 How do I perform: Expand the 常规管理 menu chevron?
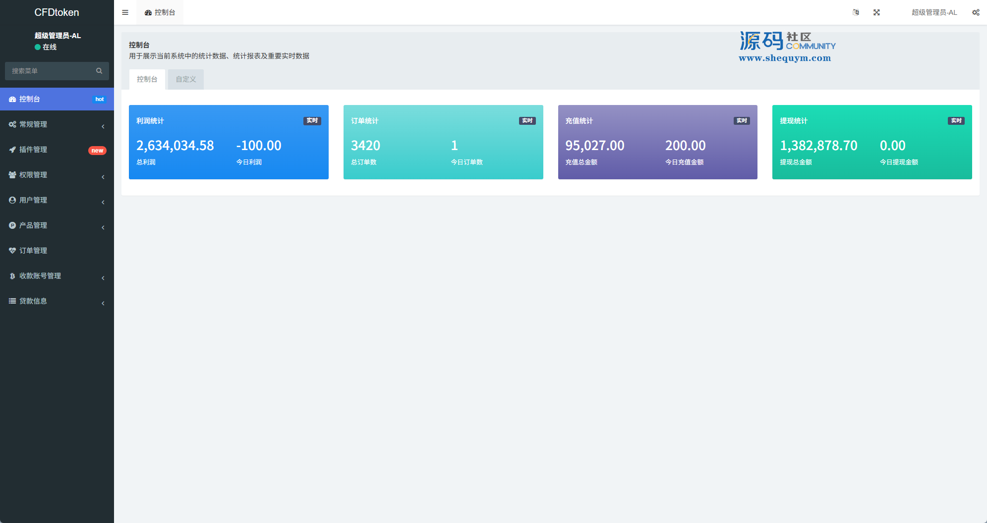click(x=103, y=126)
